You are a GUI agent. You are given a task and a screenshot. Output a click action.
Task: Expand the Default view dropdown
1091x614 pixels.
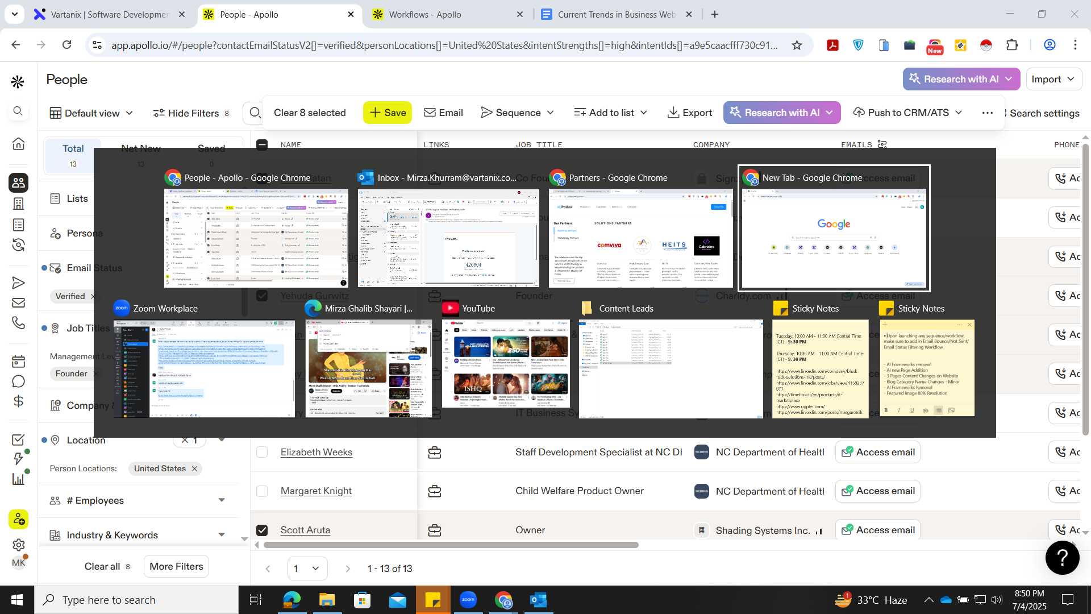(91, 113)
